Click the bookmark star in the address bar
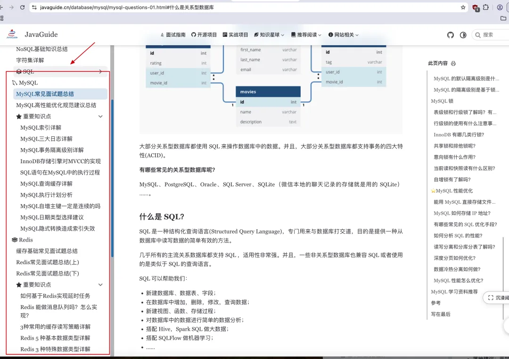 click(463, 8)
